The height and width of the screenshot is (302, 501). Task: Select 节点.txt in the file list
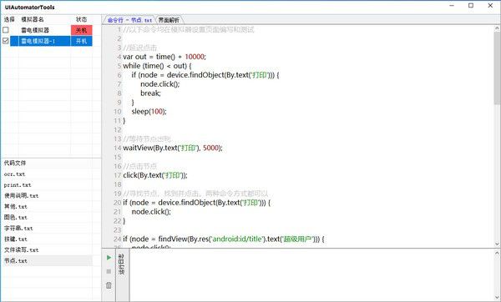point(16,261)
